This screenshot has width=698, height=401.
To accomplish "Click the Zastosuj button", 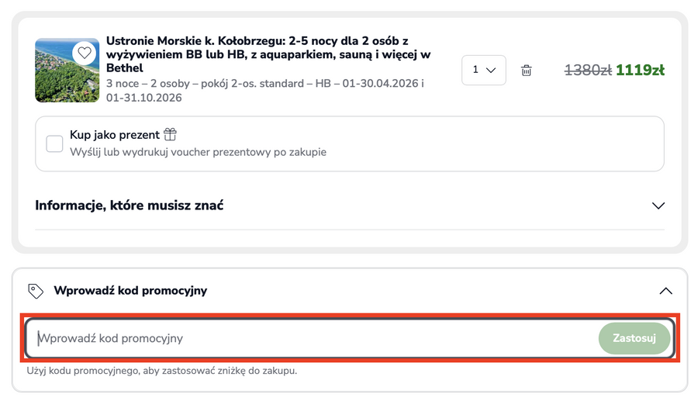I will point(634,338).
